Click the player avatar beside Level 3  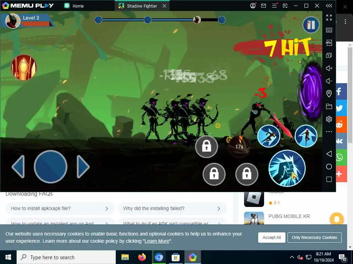[13, 21]
